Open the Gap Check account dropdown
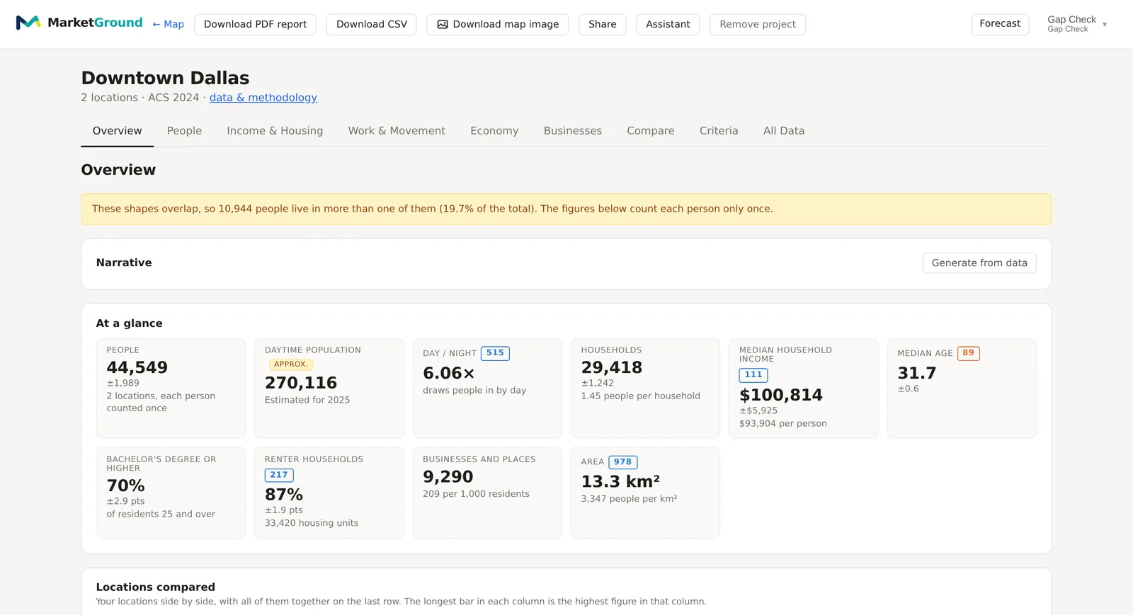 (x=1076, y=24)
